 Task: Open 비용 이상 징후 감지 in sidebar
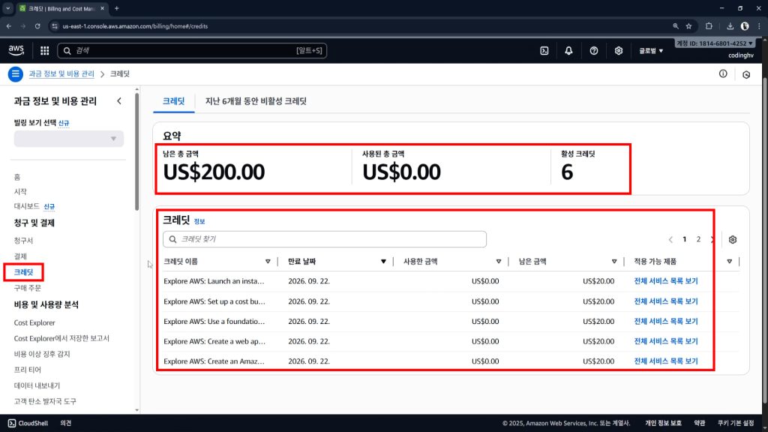coord(42,354)
